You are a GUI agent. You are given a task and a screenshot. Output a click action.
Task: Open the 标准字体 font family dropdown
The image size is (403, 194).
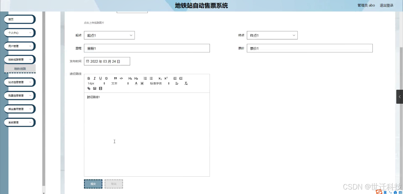[160, 84]
